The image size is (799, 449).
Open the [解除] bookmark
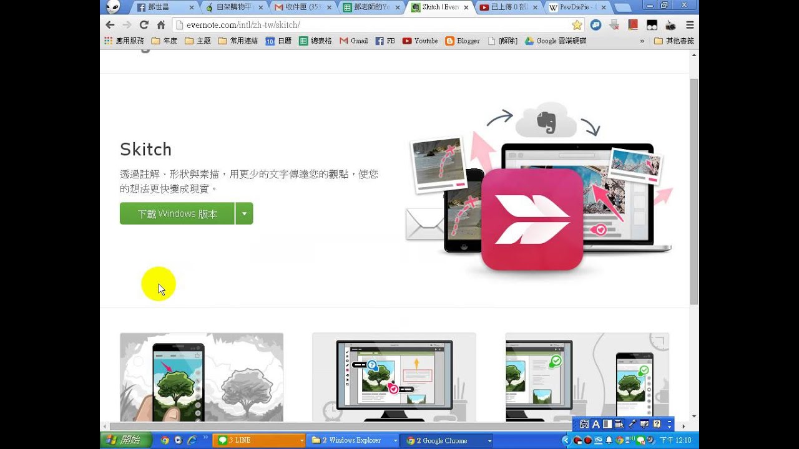tap(502, 41)
